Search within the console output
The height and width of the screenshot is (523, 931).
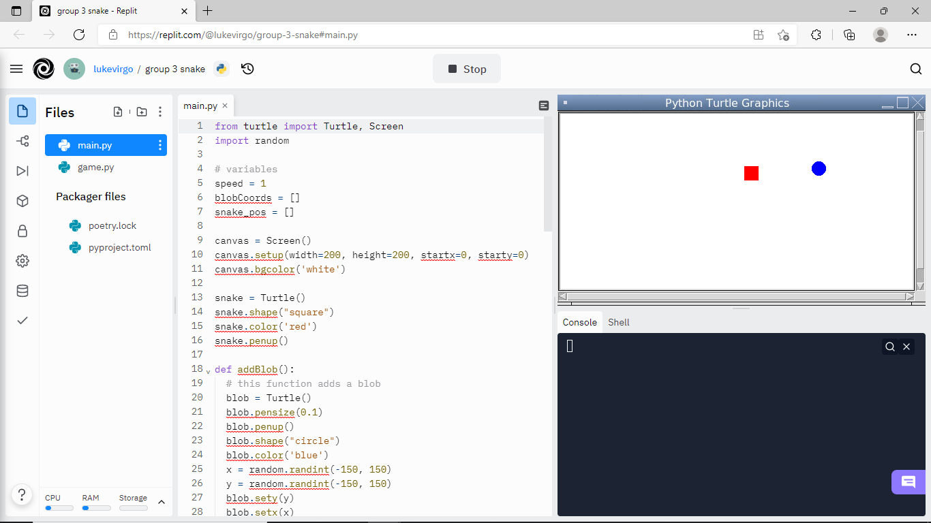[889, 347]
